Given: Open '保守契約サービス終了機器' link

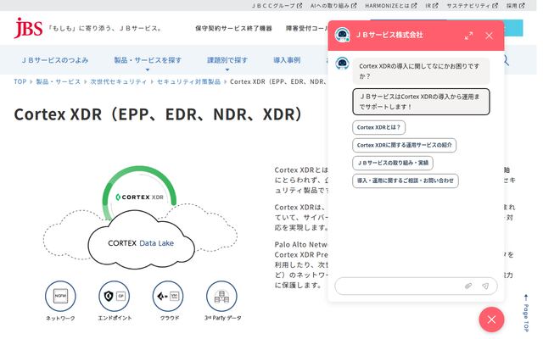Looking at the screenshot, I should (x=233, y=28).
